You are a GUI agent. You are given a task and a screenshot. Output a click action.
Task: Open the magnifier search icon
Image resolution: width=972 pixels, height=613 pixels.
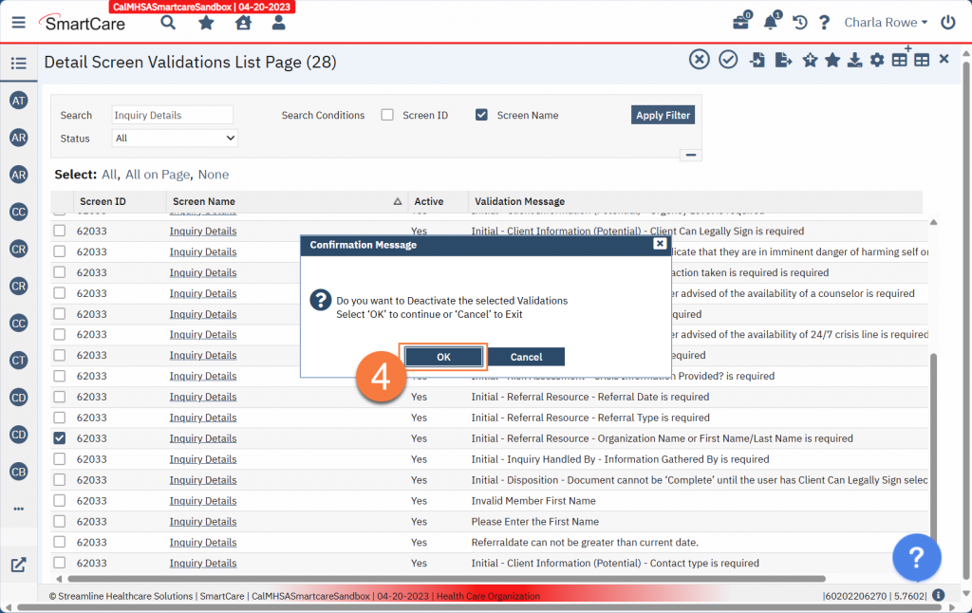(168, 23)
